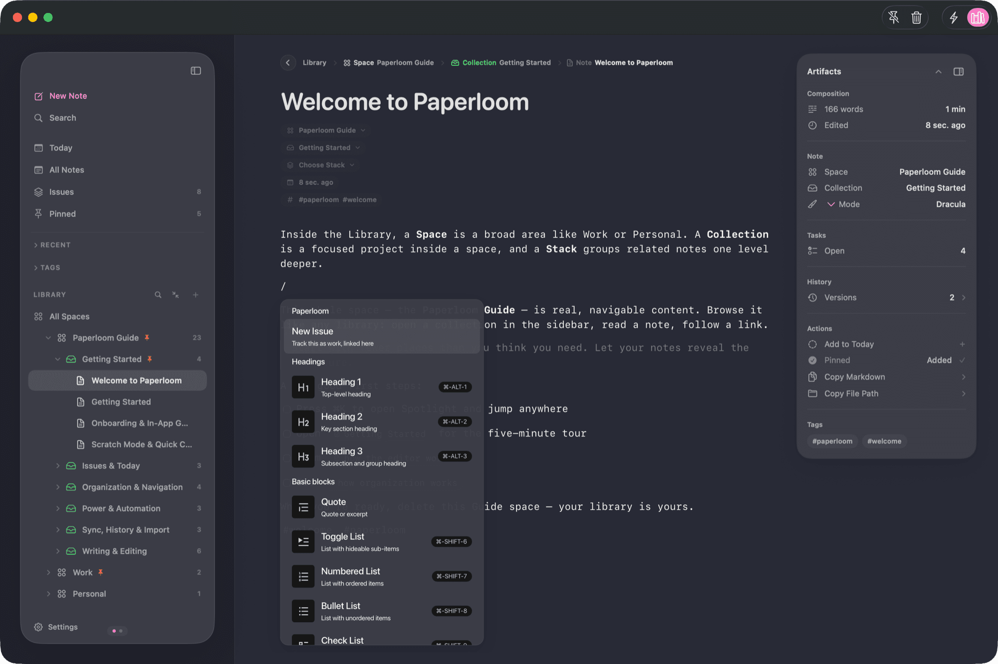998x664 pixels.
Task: Open the Pinned notes list
Action: [x=117, y=214]
